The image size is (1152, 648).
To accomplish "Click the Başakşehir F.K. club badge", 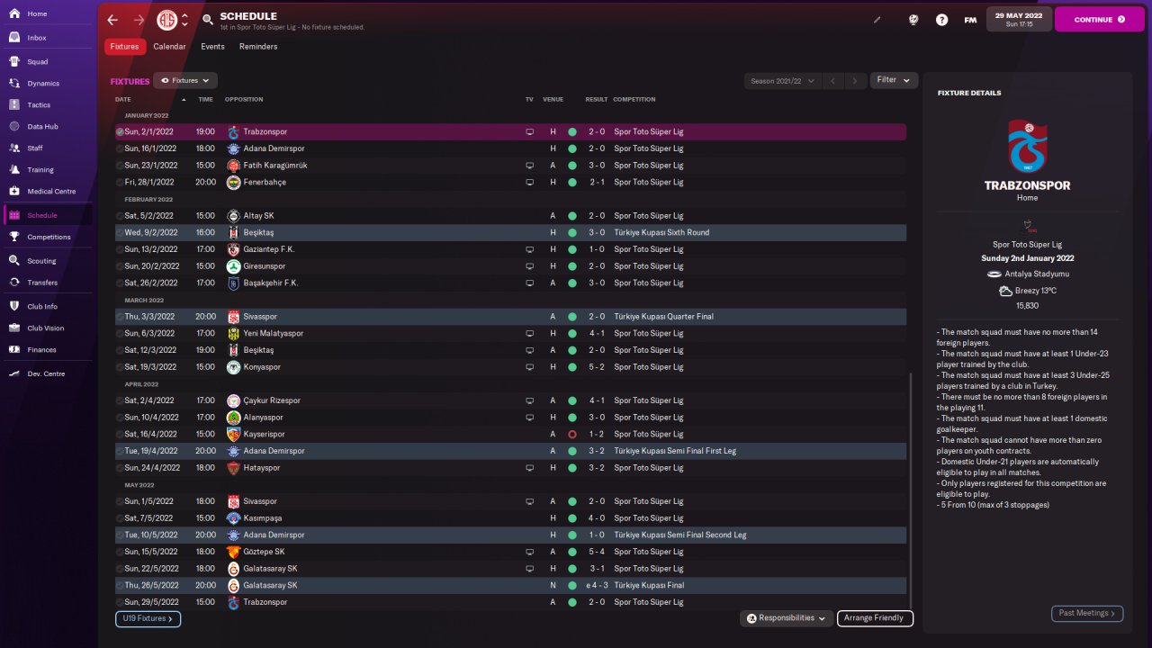I will 233,283.
